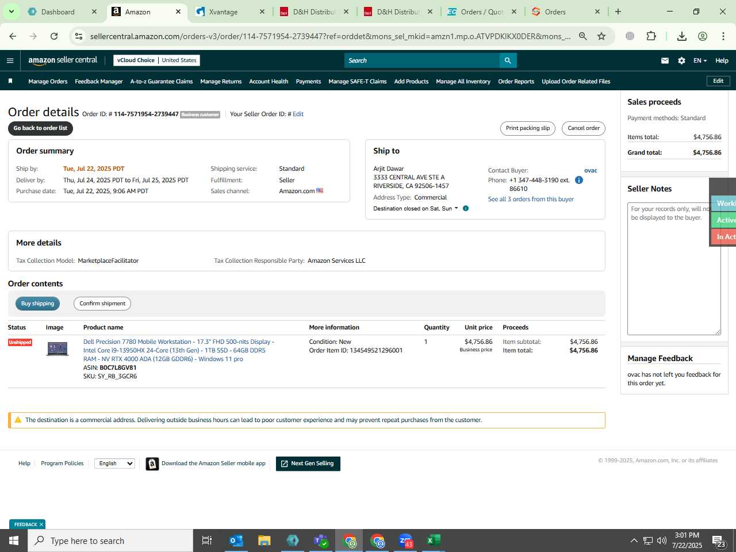Open the settings gear icon

681,60
